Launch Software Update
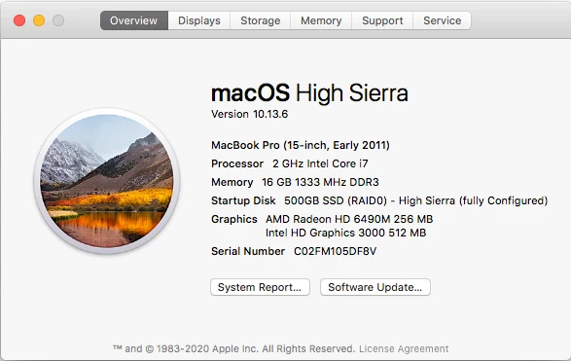This screenshot has height=361, width=571. [375, 287]
